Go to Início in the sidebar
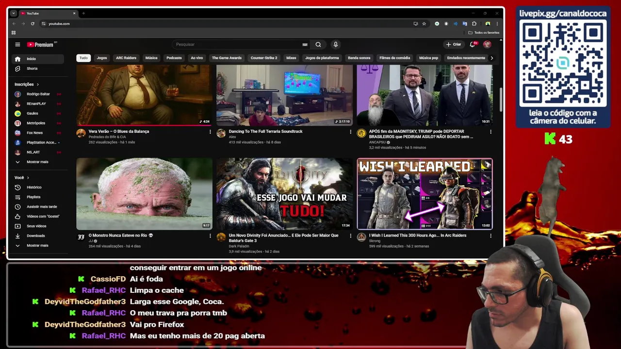This screenshot has height=349, width=621. [38, 59]
